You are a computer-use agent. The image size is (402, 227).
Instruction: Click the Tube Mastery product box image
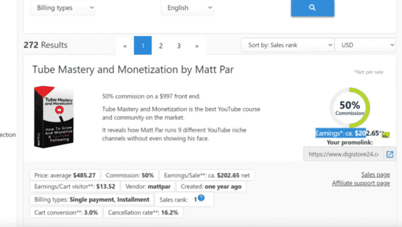tap(54, 117)
